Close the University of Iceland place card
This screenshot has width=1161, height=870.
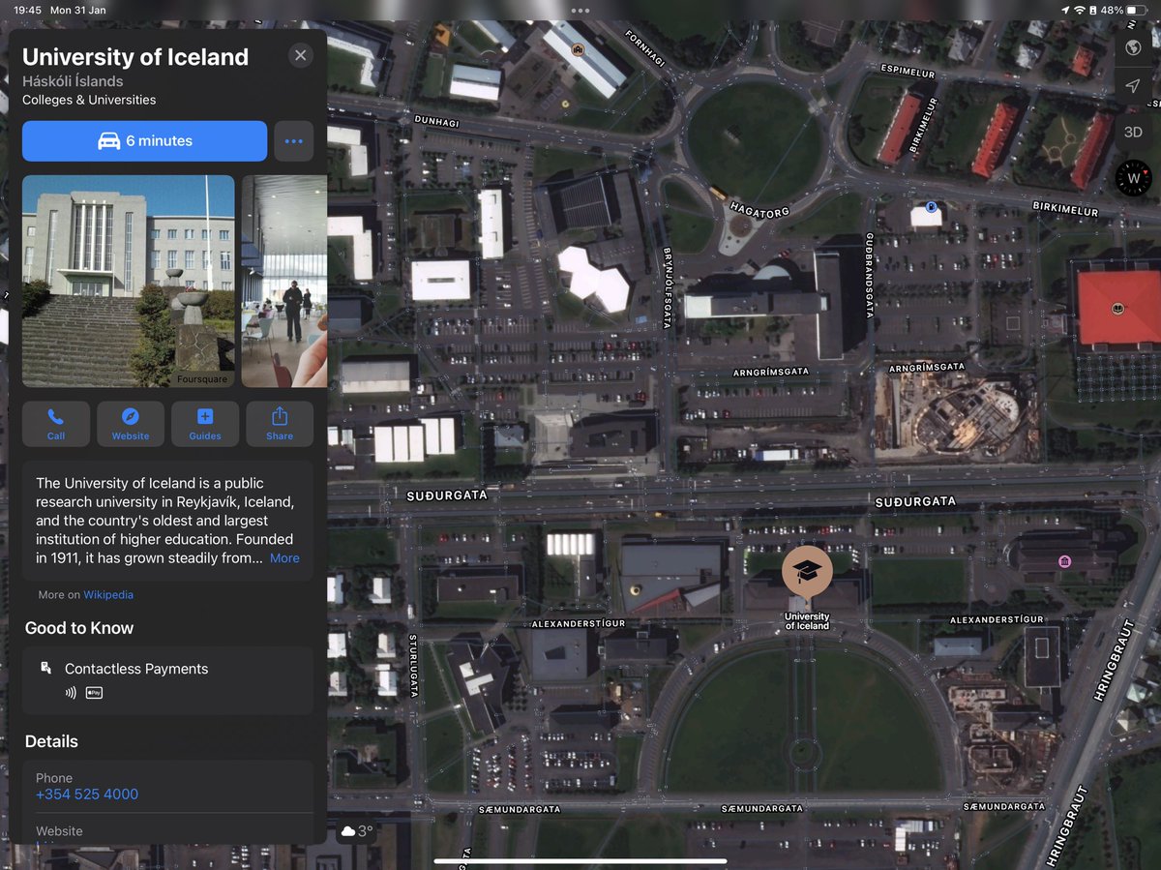click(301, 55)
